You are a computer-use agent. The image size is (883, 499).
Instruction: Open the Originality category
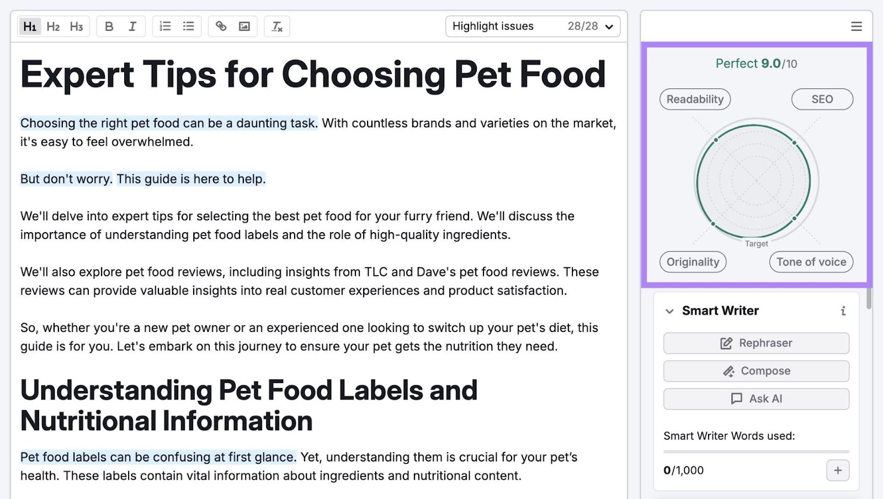tap(693, 262)
